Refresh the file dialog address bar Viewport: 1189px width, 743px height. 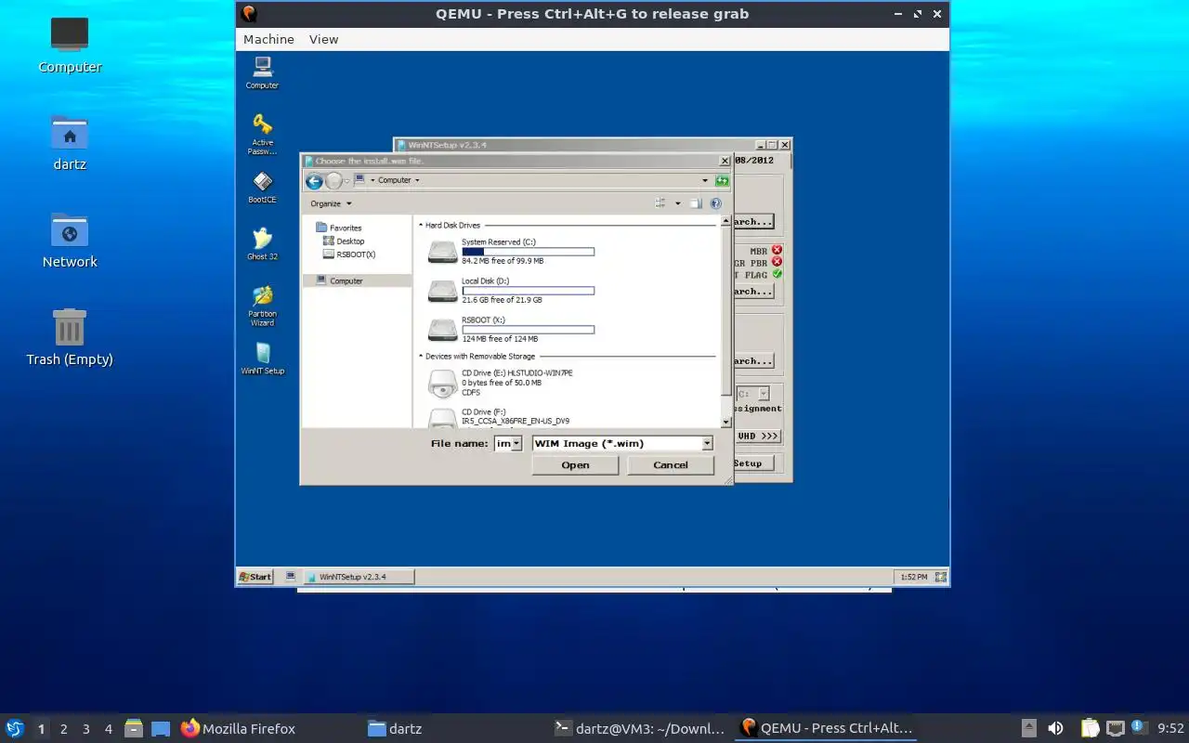(722, 180)
